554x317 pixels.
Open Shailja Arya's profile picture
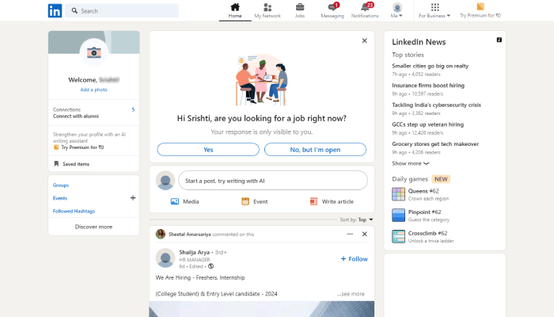165,258
